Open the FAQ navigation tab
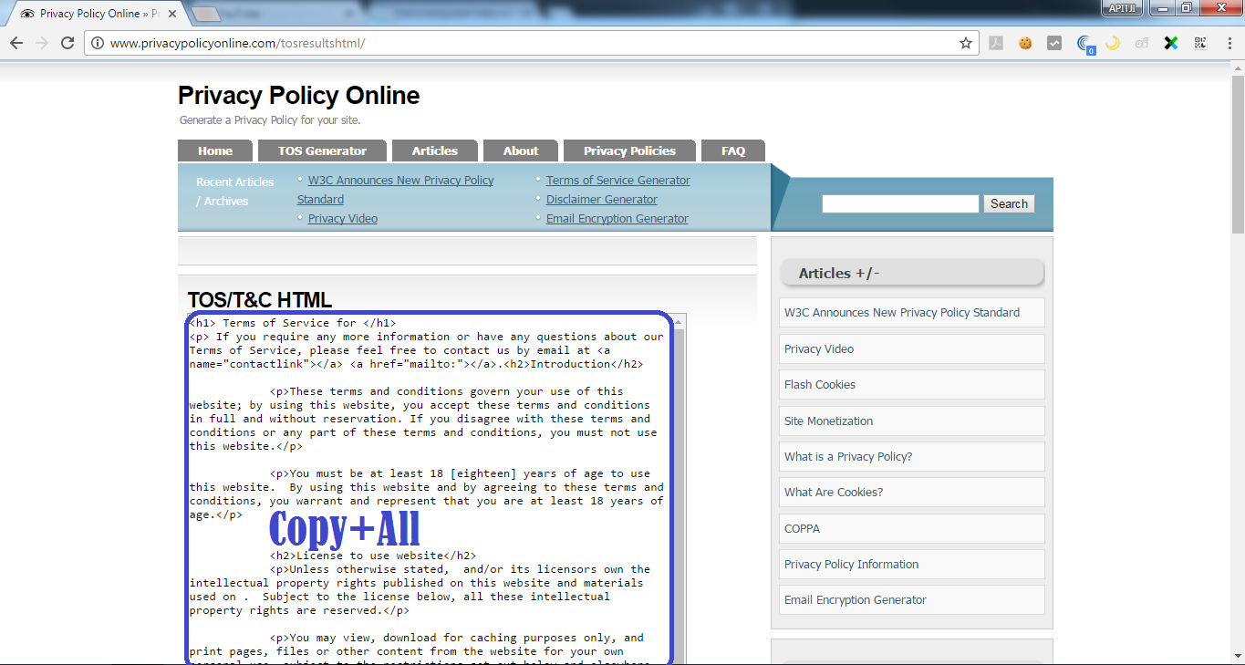This screenshot has width=1245, height=665. [x=733, y=151]
